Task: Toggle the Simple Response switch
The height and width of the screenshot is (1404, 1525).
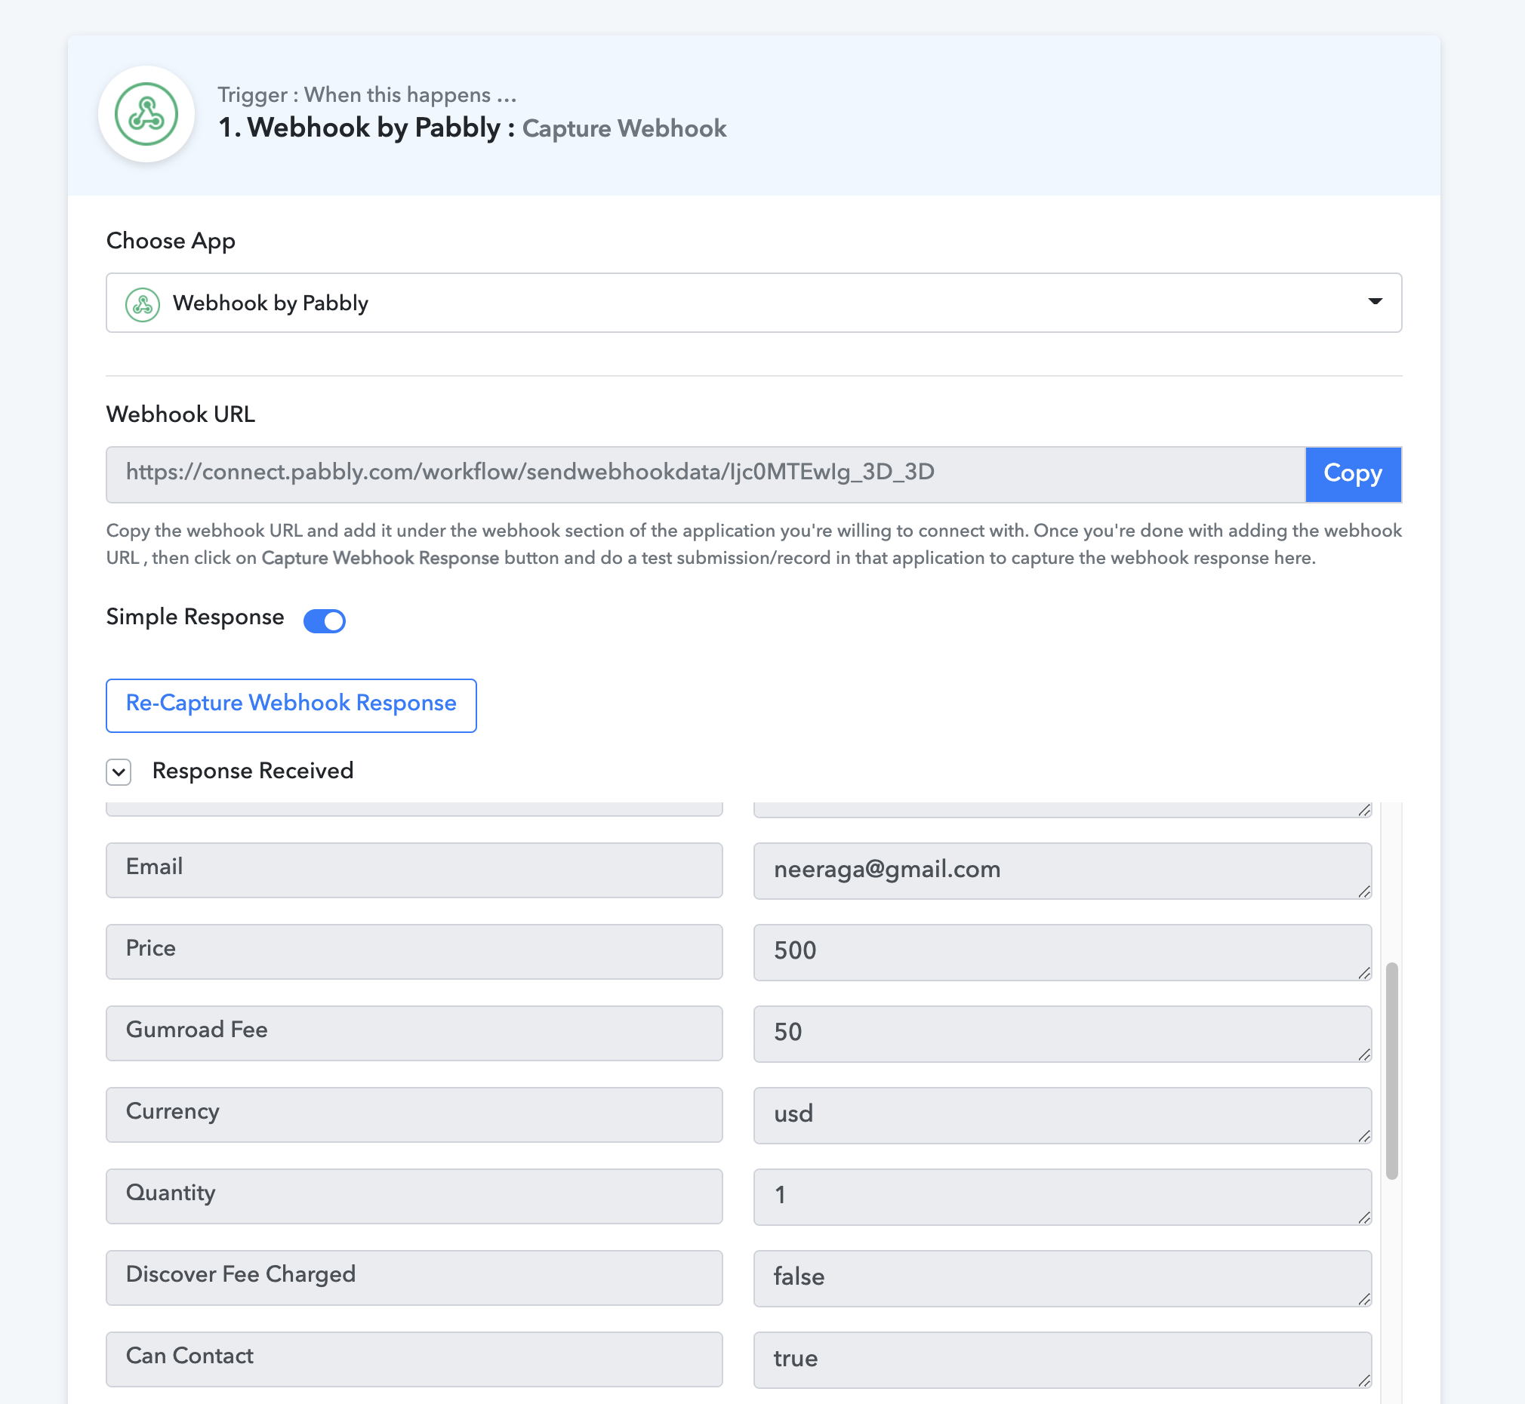Action: click(325, 620)
